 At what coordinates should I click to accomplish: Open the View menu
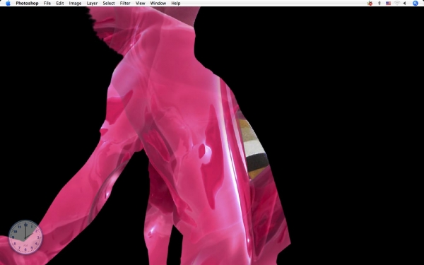click(x=140, y=4)
